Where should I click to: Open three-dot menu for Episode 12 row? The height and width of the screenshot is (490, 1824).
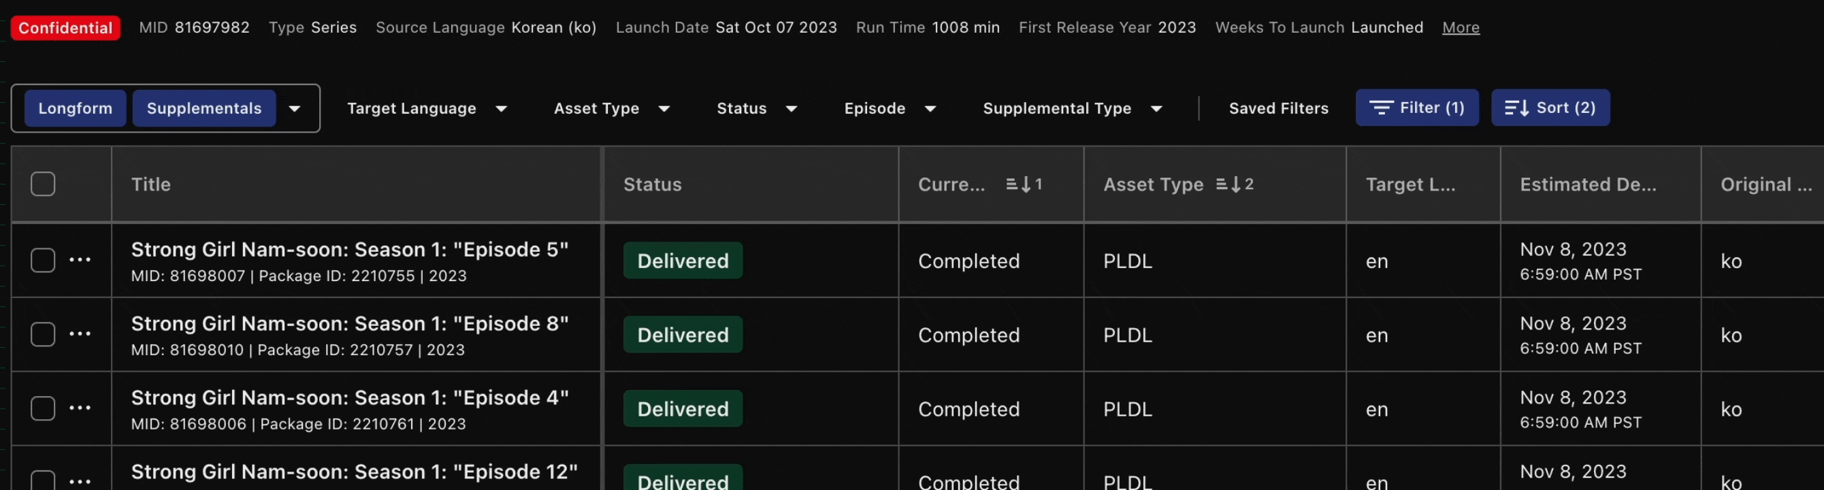[80, 482]
